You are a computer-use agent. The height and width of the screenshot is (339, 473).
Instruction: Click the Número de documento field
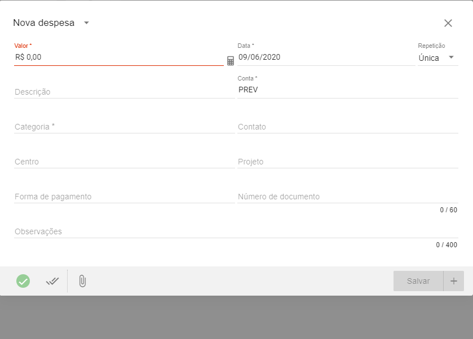[x=347, y=197]
